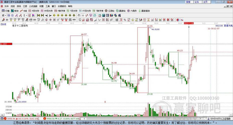Open the 板块 sector view
The image size is (233, 125).
pyautogui.click(x=15, y=11)
